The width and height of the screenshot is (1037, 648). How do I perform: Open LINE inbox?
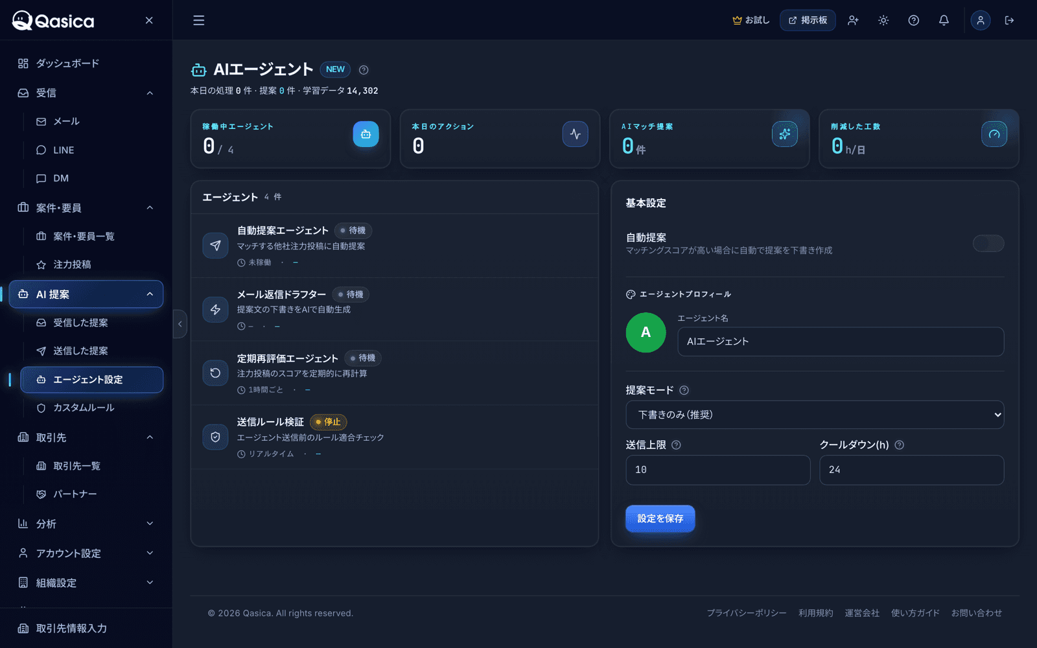[x=91, y=150]
